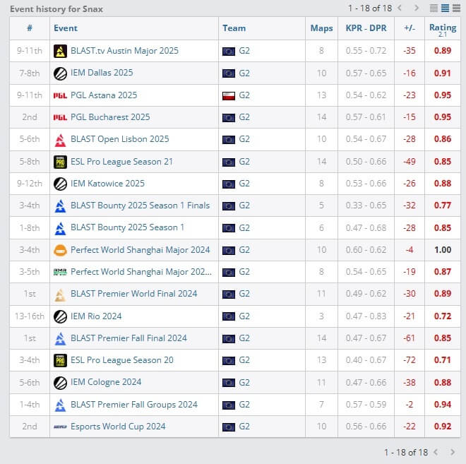Click the -61 plus/minus value

click(410, 338)
